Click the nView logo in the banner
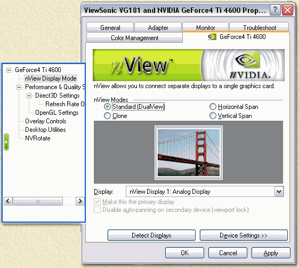This screenshot has height=268, width=299. [142, 65]
